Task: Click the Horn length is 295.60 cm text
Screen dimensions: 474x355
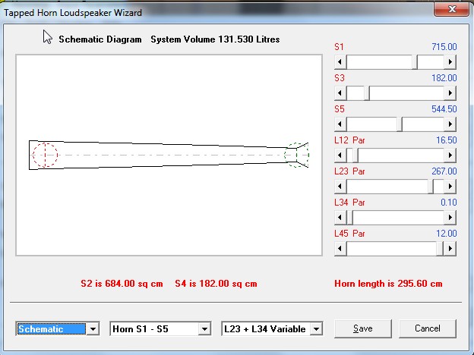Action: [388, 284]
